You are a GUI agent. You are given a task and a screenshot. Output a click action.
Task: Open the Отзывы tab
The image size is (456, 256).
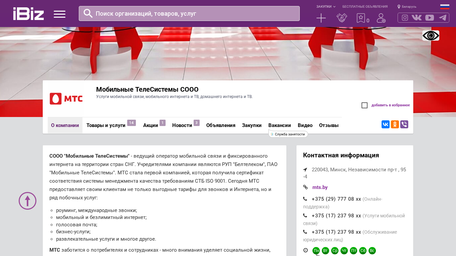click(329, 125)
